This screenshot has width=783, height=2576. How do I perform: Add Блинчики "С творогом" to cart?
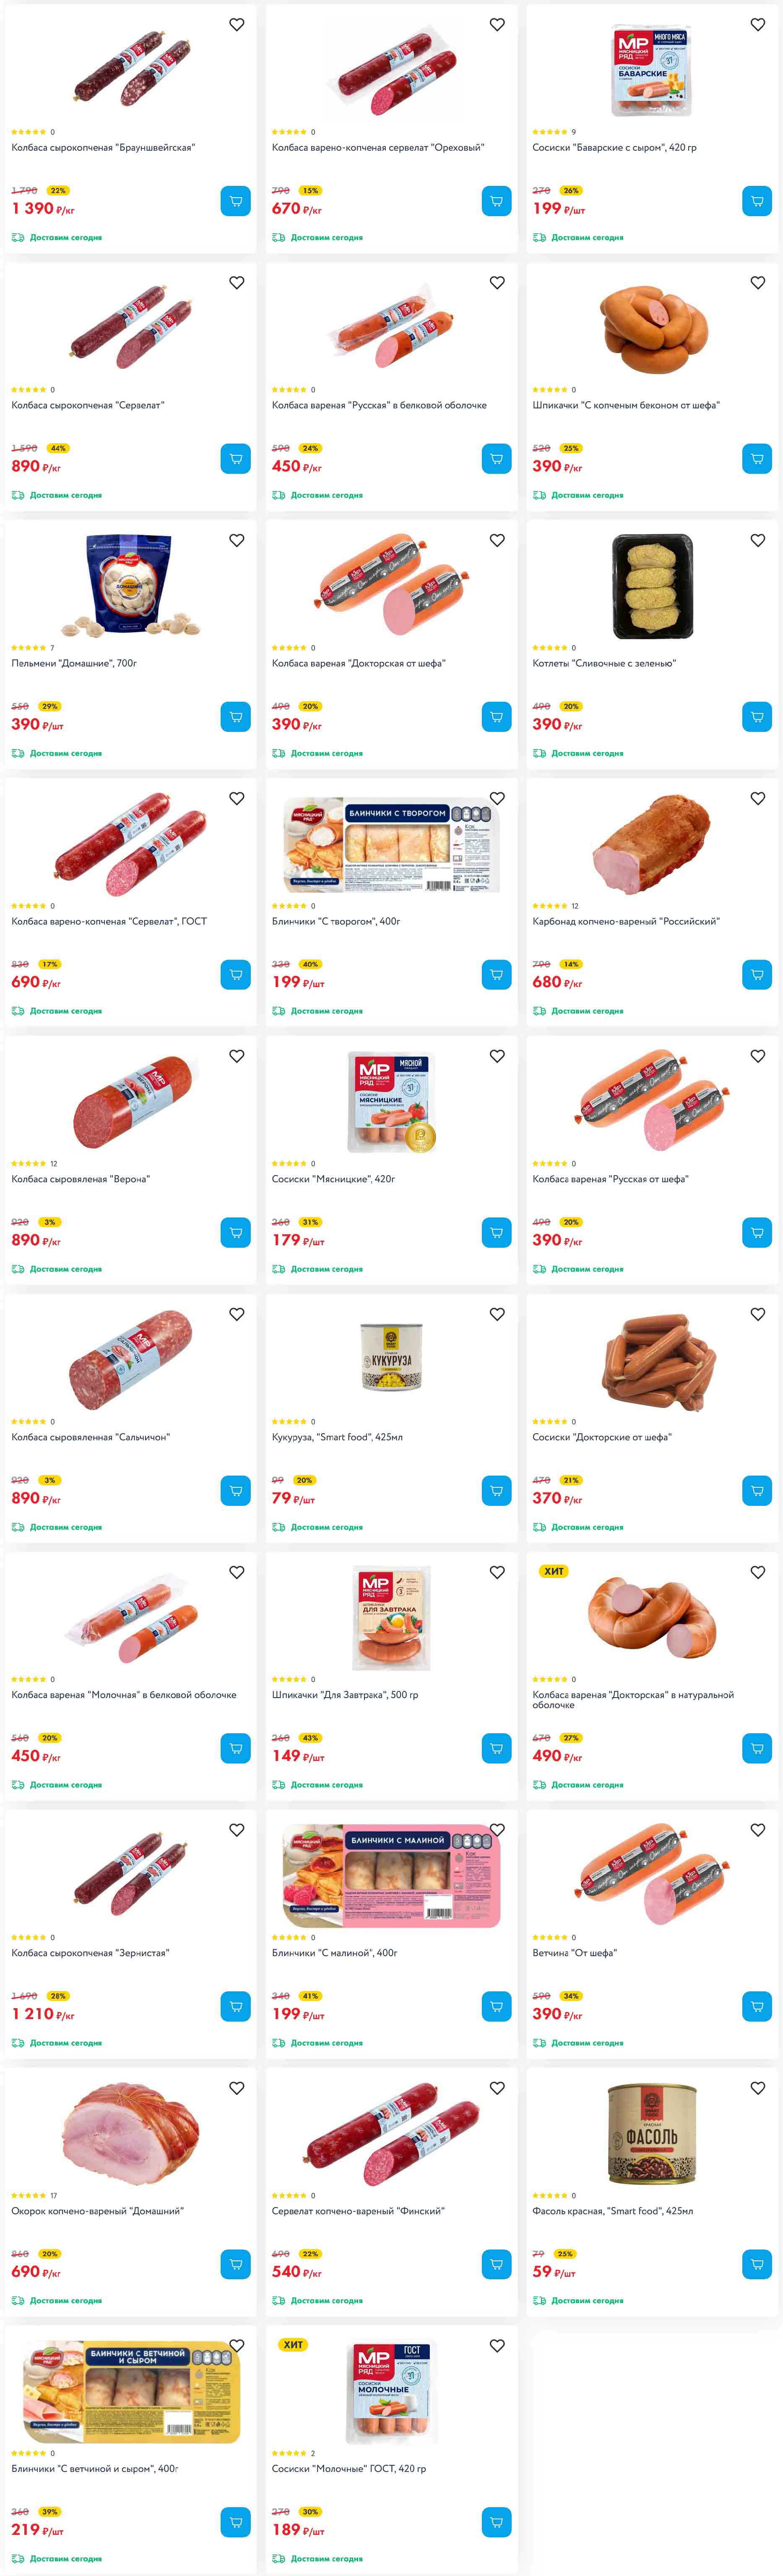tap(497, 975)
